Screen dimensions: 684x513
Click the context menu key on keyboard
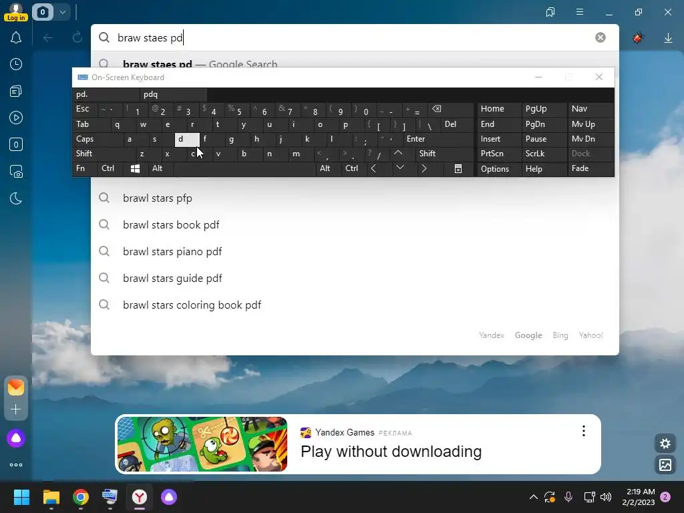[458, 168]
